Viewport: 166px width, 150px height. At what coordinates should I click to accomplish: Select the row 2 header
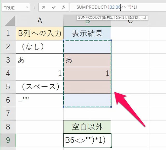click(8, 47)
